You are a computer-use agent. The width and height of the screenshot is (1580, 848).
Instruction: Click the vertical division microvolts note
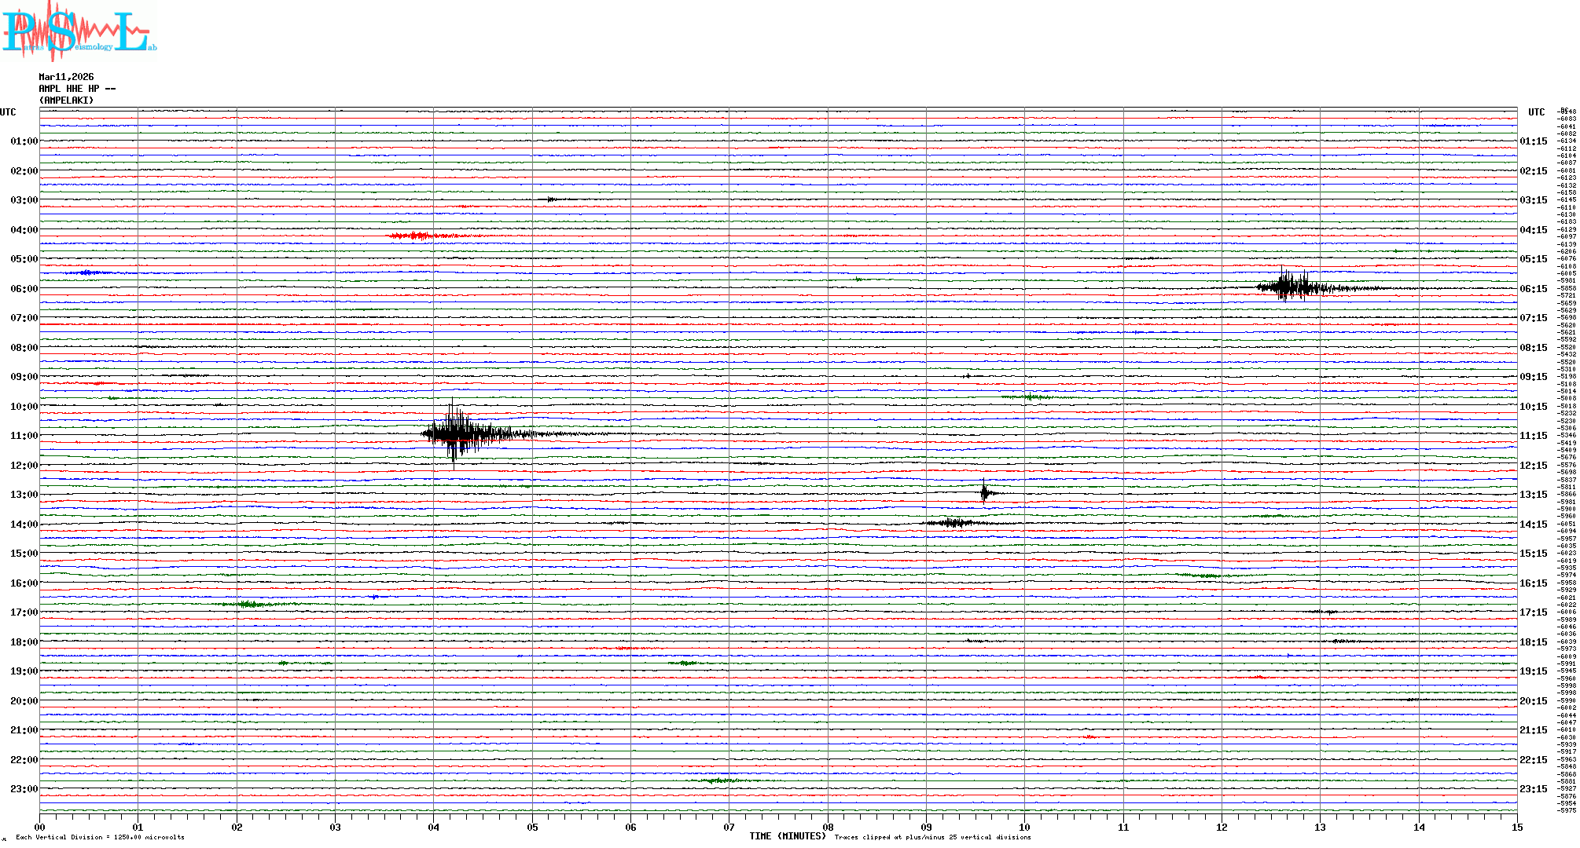(100, 837)
